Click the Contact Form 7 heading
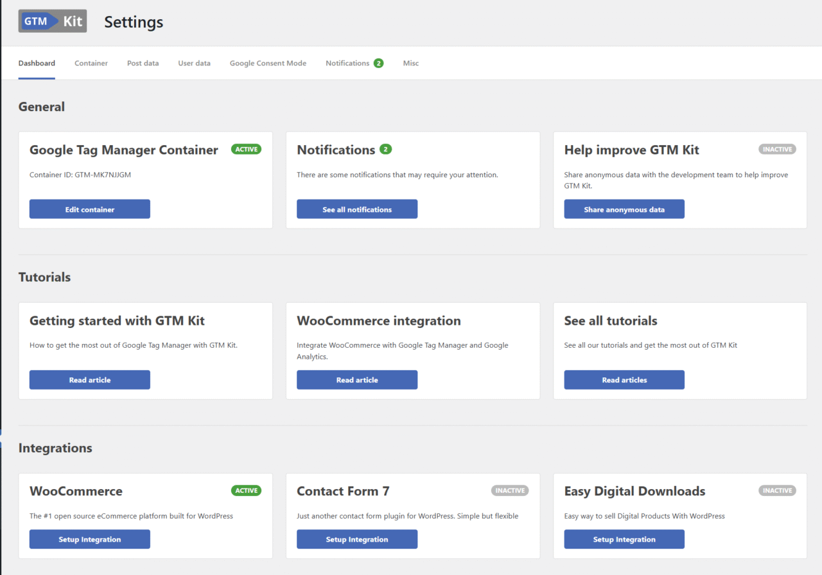This screenshot has height=575, width=822. point(343,492)
